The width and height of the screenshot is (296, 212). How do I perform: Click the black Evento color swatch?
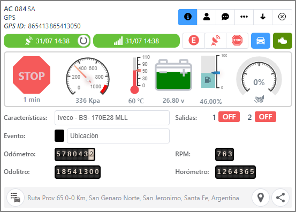59,135
